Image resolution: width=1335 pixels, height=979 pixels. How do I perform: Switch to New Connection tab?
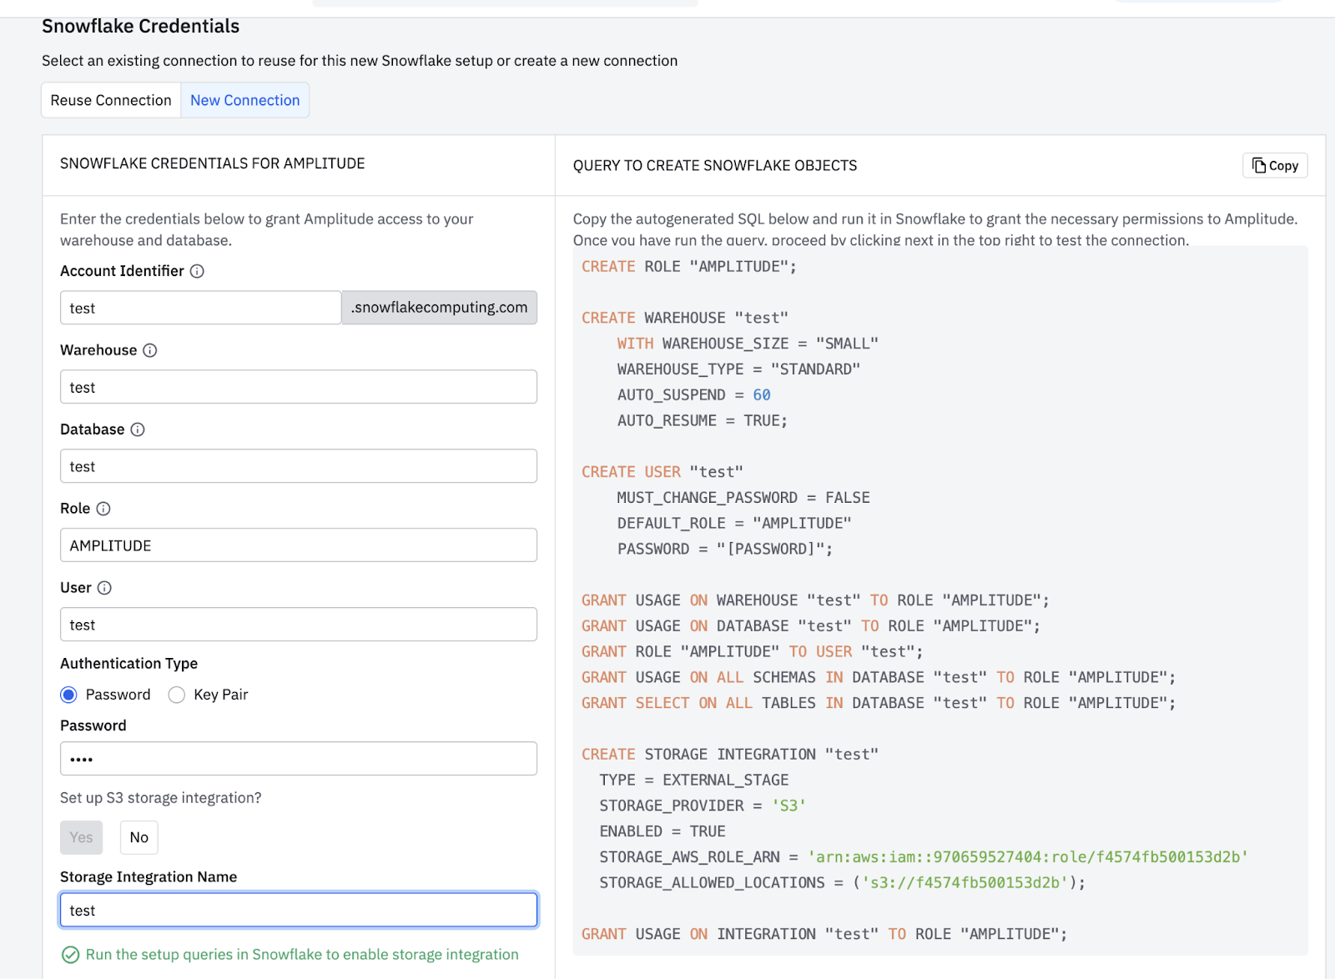245,100
